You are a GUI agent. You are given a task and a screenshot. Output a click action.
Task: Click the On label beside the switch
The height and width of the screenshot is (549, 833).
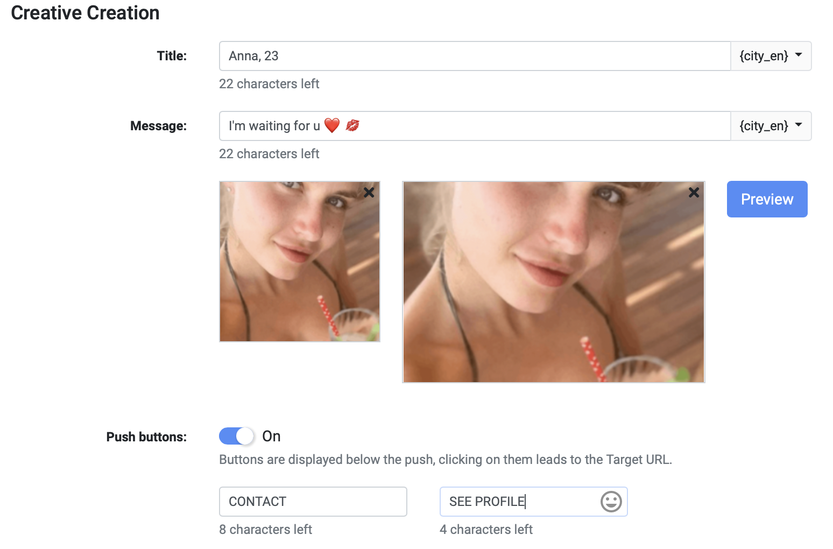[x=271, y=436]
